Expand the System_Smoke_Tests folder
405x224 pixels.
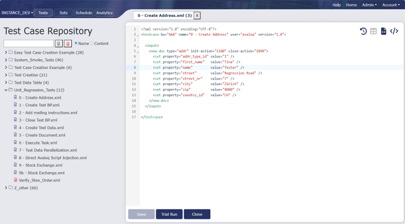coord(6,60)
